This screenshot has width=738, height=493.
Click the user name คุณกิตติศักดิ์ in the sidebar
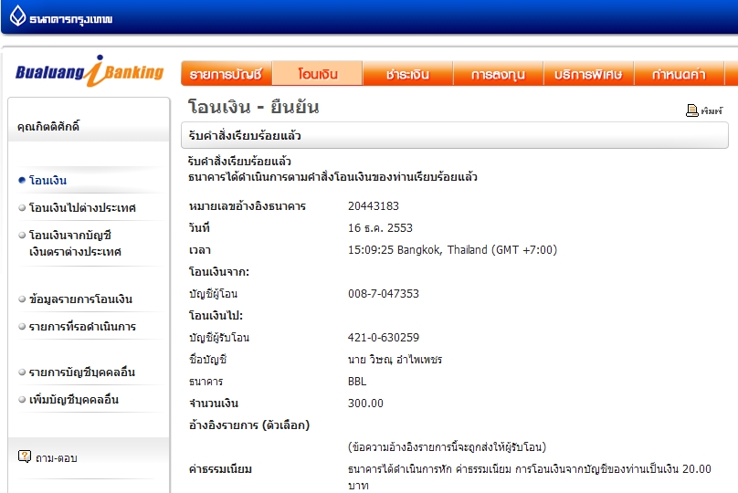click(48, 127)
